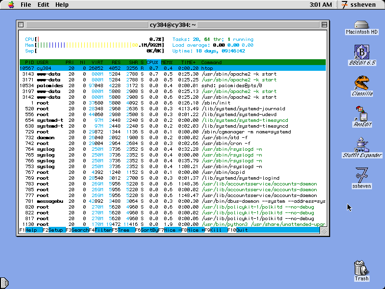Click the ssheven desktop icon

pyautogui.click(x=361, y=175)
